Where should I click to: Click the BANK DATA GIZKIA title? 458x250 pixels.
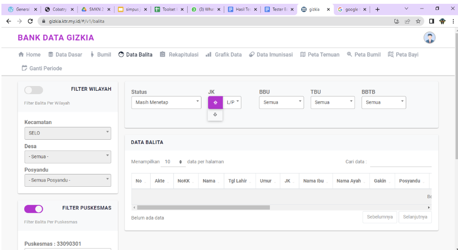point(56,38)
